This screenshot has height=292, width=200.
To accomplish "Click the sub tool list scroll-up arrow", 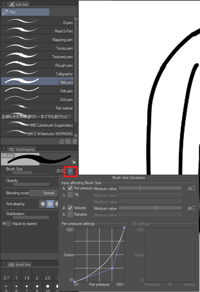I will click(76, 19).
